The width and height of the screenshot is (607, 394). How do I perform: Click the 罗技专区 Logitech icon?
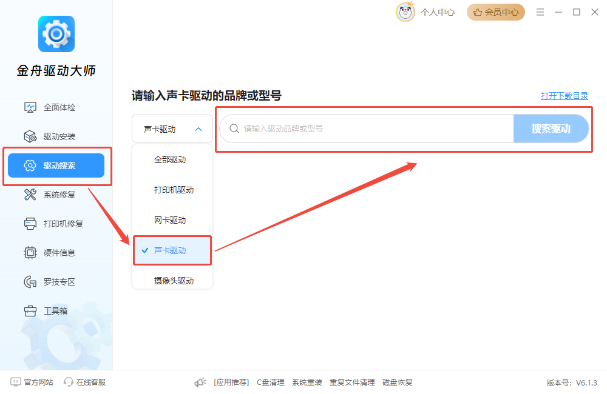[x=30, y=282]
